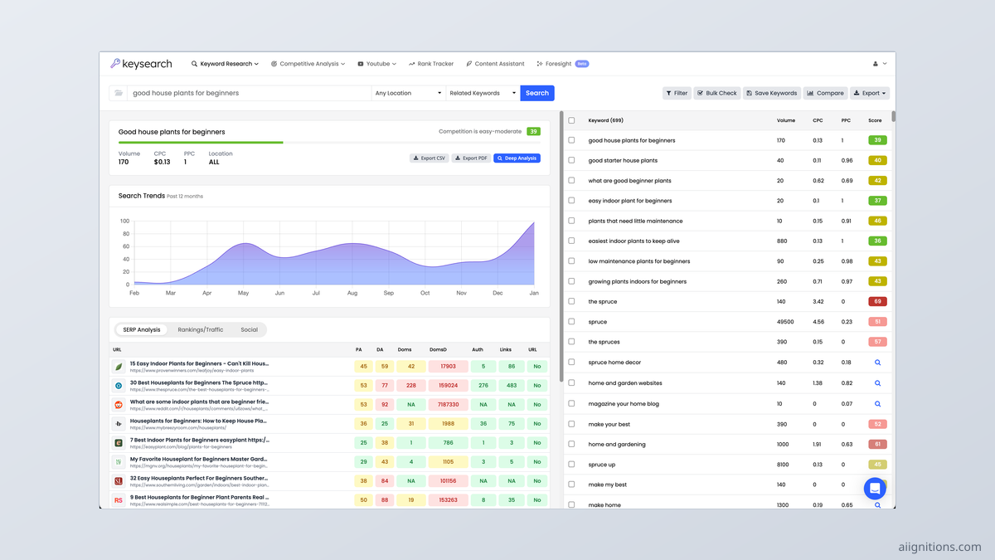The width and height of the screenshot is (995, 560).
Task: Click the green score badge 39 in the summary
Action: coord(533,131)
